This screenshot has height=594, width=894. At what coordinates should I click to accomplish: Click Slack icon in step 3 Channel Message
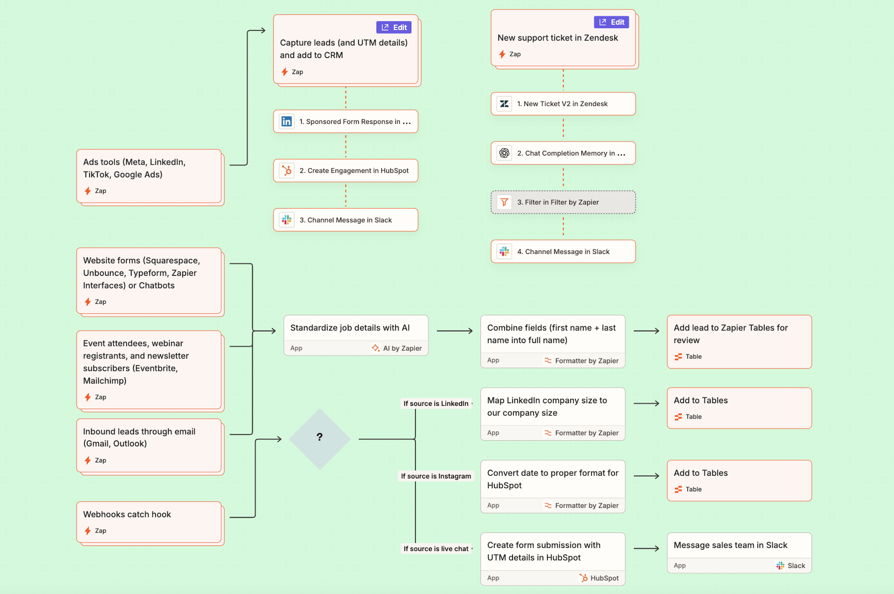coord(287,220)
